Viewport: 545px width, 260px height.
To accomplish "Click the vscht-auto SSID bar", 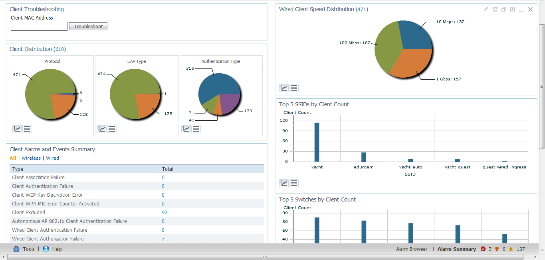I will click(410, 160).
